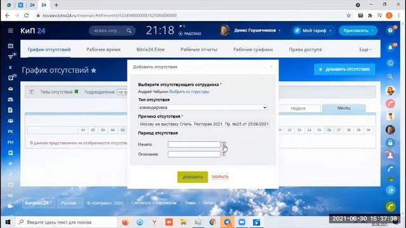
Task: Click the green Типы отсутствий color square
Action: [x=76, y=91]
